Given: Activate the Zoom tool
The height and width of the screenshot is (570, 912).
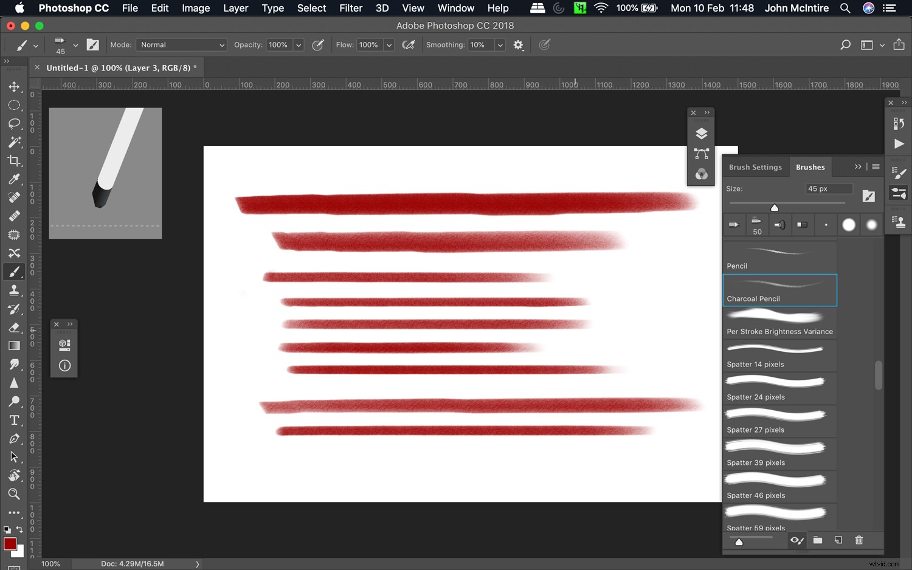Looking at the screenshot, I should tap(15, 494).
